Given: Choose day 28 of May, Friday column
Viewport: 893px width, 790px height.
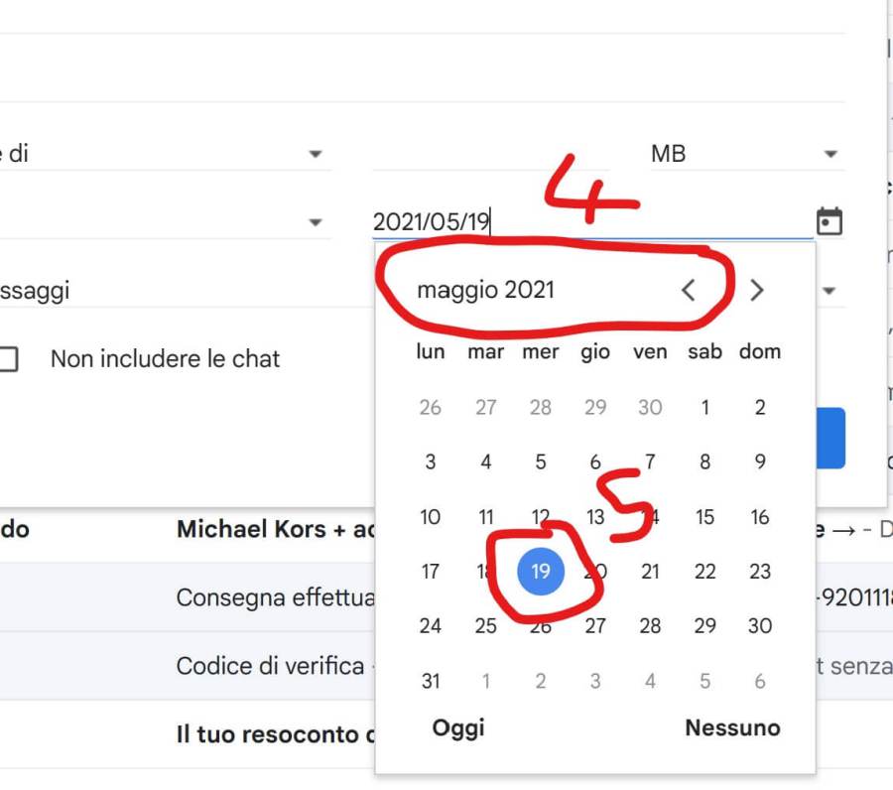Looking at the screenshot, I should 650,626.
